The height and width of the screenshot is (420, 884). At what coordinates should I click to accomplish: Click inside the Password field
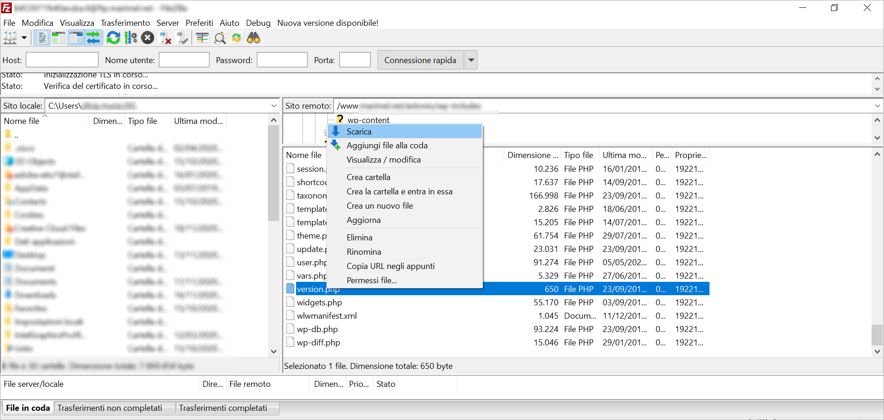point(282,59)
